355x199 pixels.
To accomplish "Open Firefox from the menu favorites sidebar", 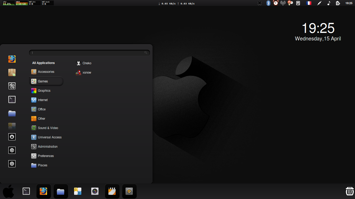I will click(x=12, y=59).
